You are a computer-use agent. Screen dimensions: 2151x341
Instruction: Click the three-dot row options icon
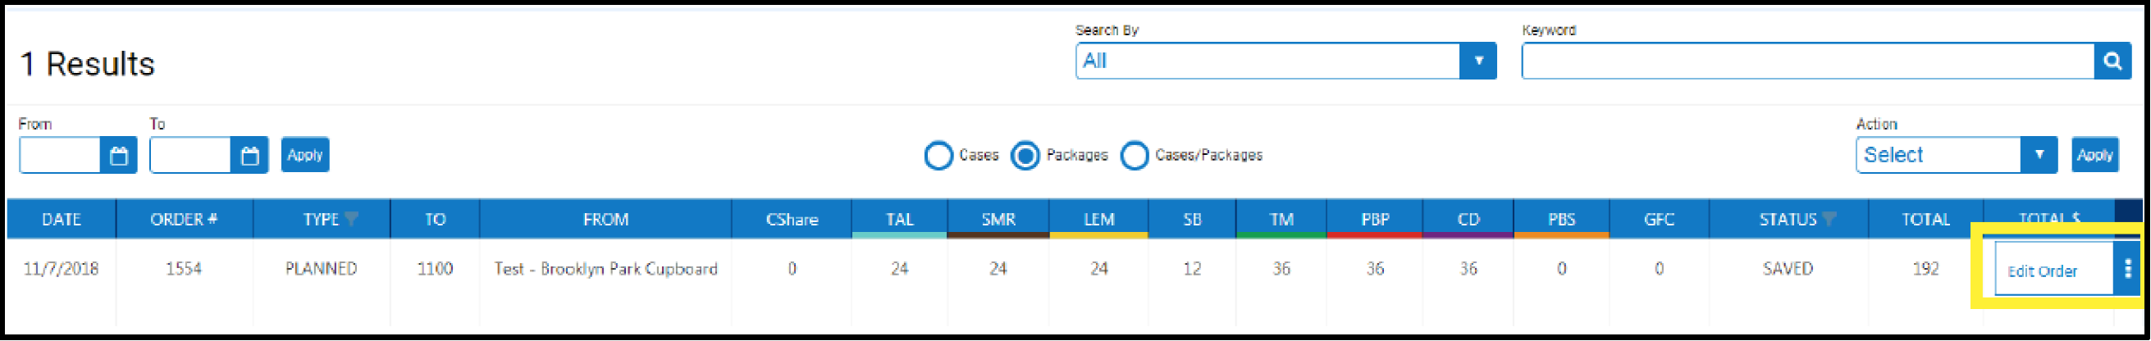click(x=2126, y=269)
